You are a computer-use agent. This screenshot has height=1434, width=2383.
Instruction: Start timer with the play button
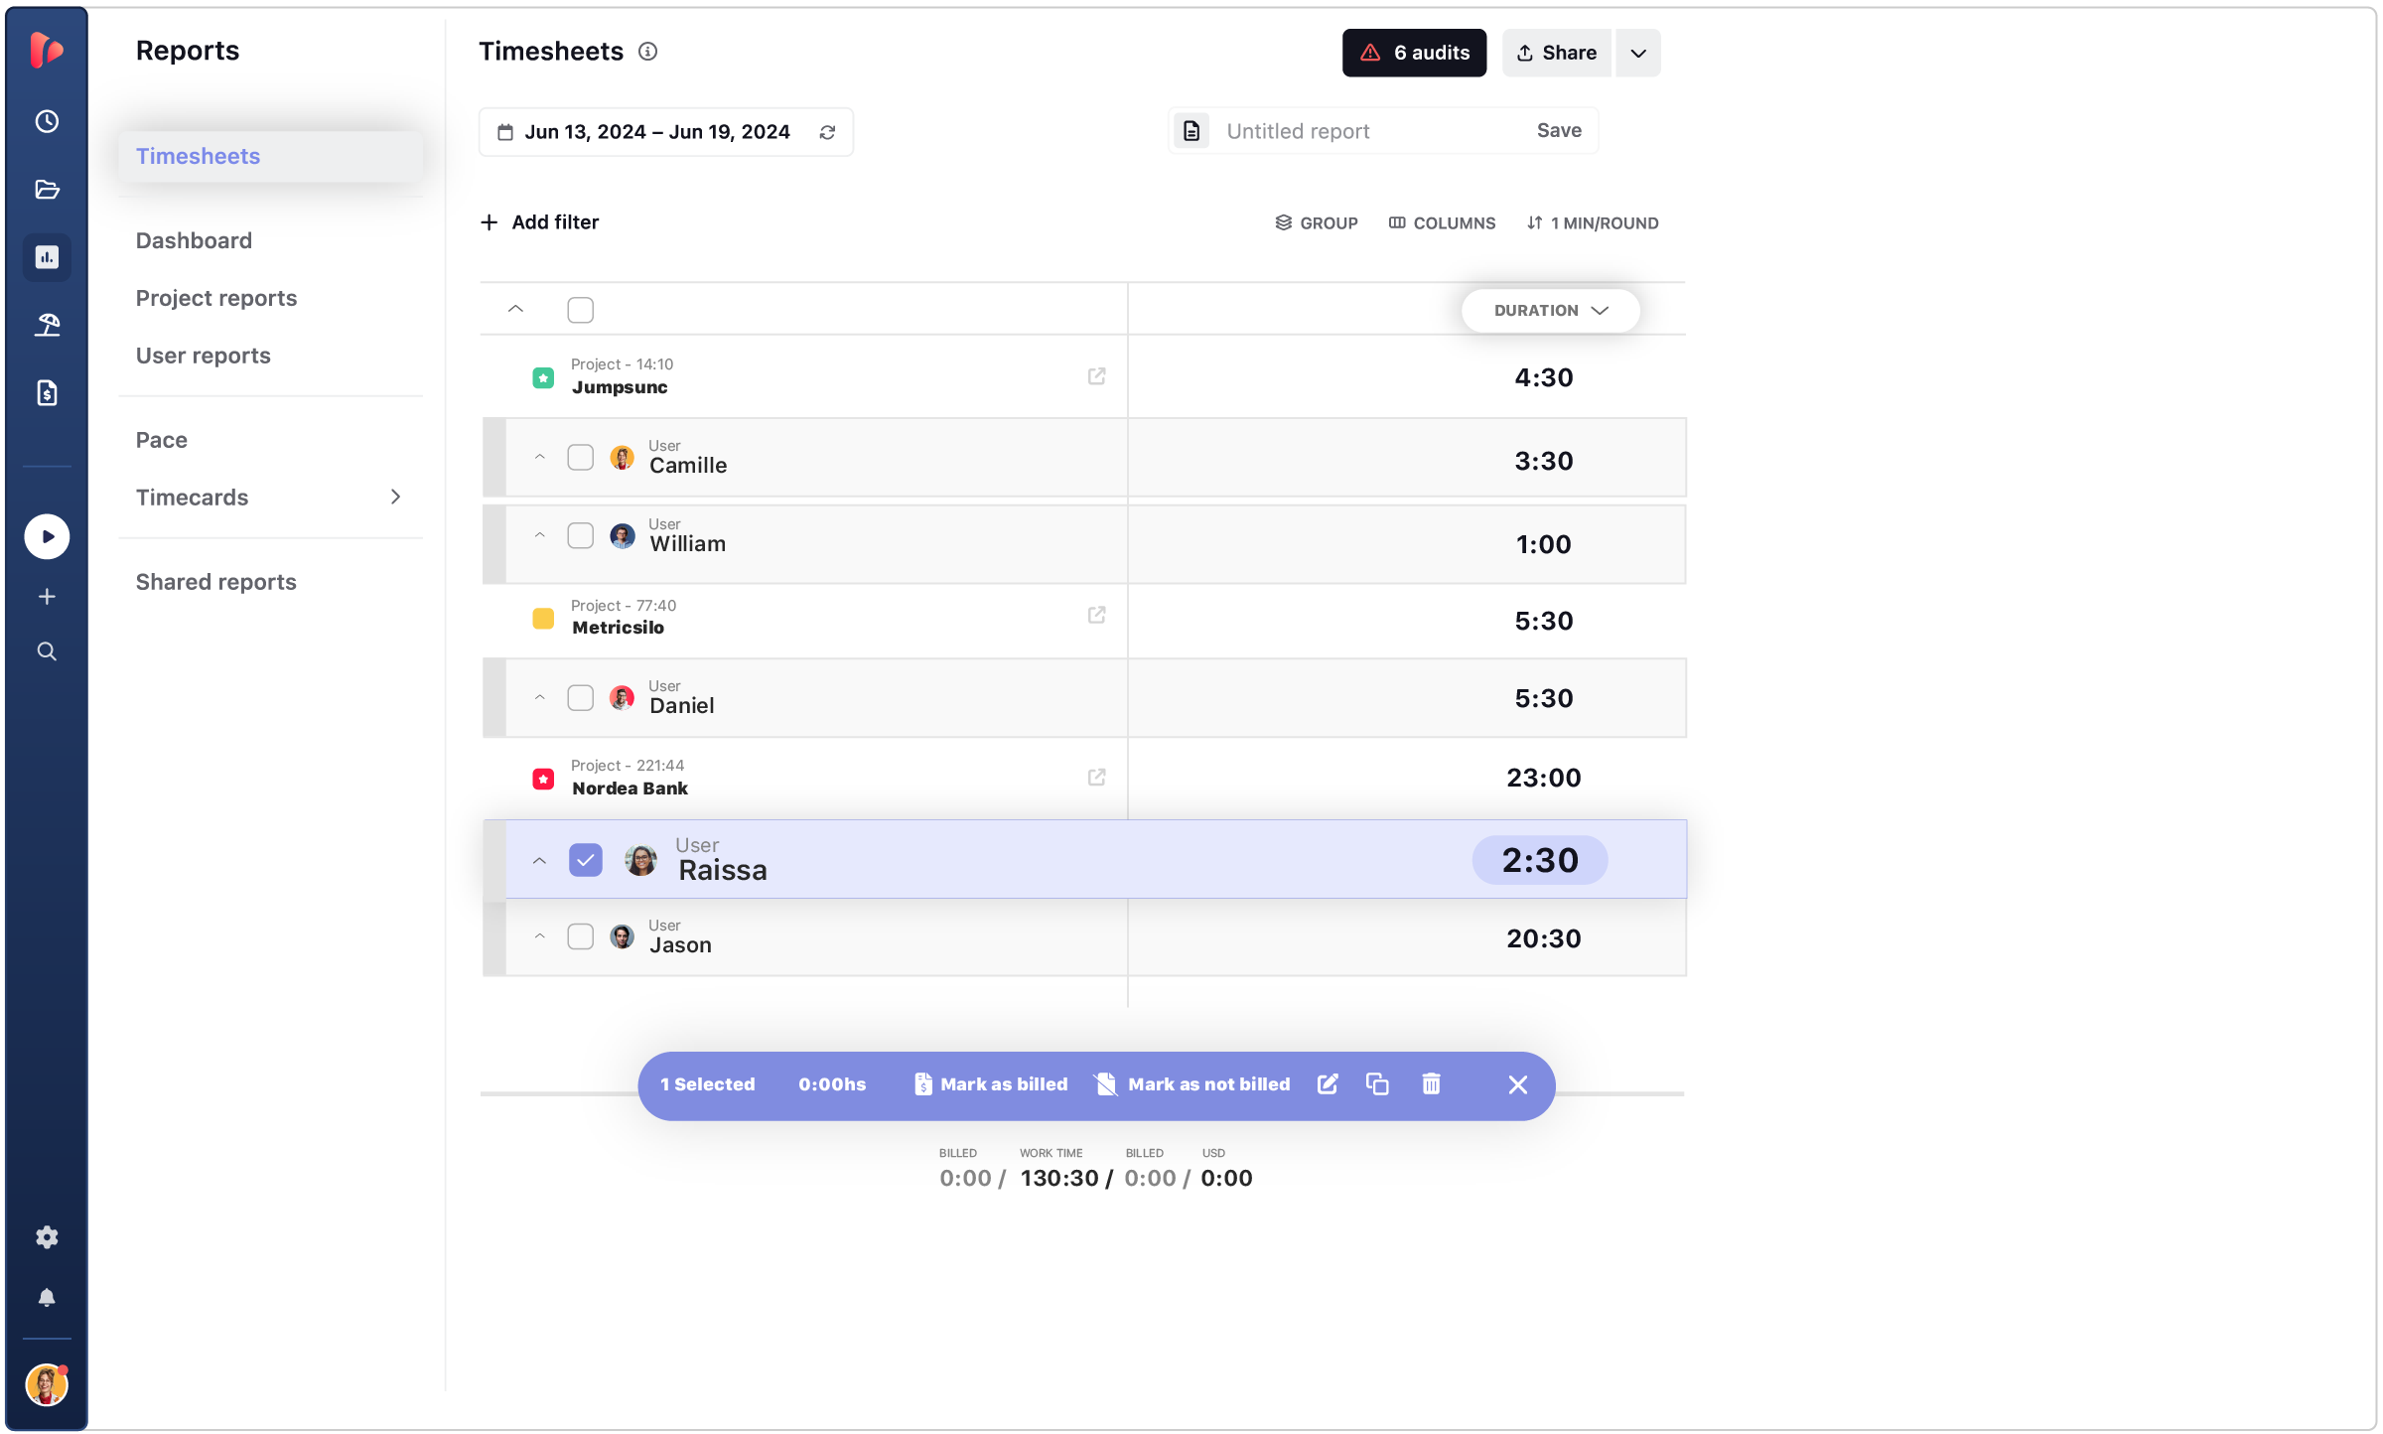(47, 537)
